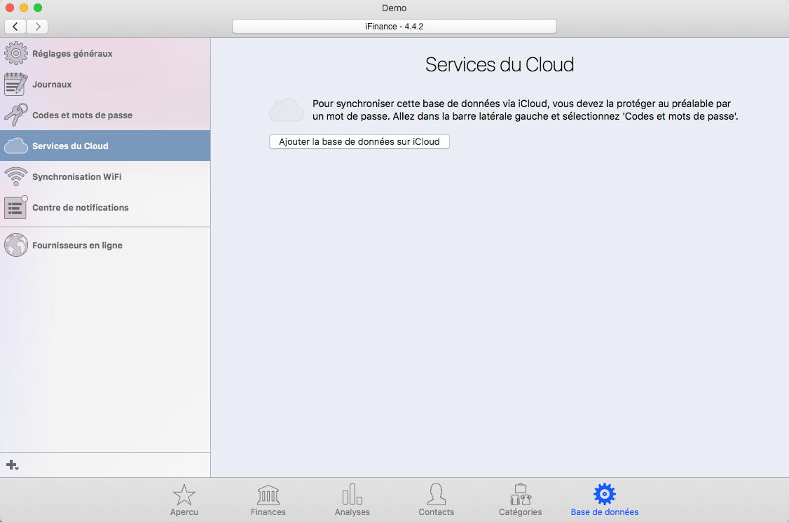Select the Synchronisation WiFi label
The width and height of the screenshot is (789, 522).
pos(77,177)
